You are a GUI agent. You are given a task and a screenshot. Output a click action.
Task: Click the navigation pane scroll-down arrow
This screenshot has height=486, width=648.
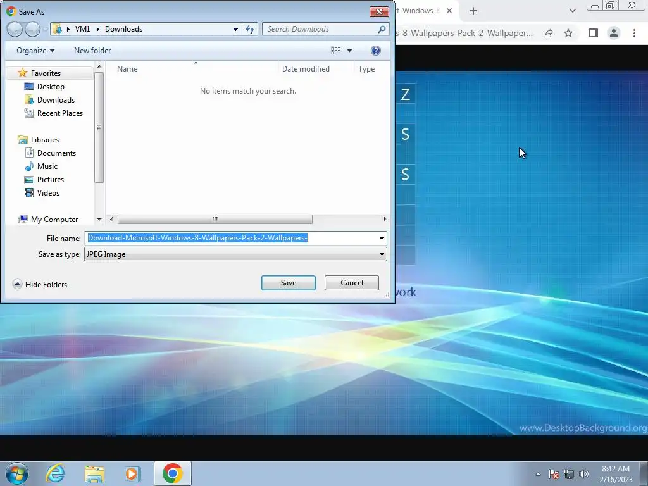(x=99, y=220)
